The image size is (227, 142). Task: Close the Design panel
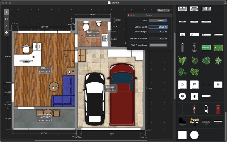click(129, 15)
